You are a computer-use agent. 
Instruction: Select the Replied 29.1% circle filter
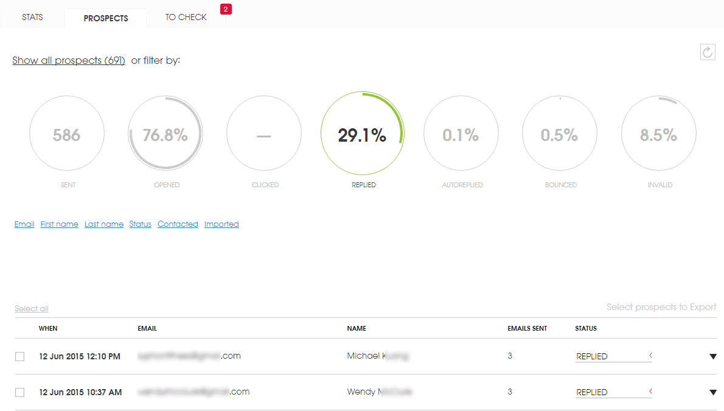point(363,134)
